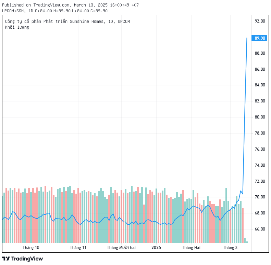Click the Sunshine Homes chart title legend
Viewport: 271px width, 265px height.
[x=67, y=22]
